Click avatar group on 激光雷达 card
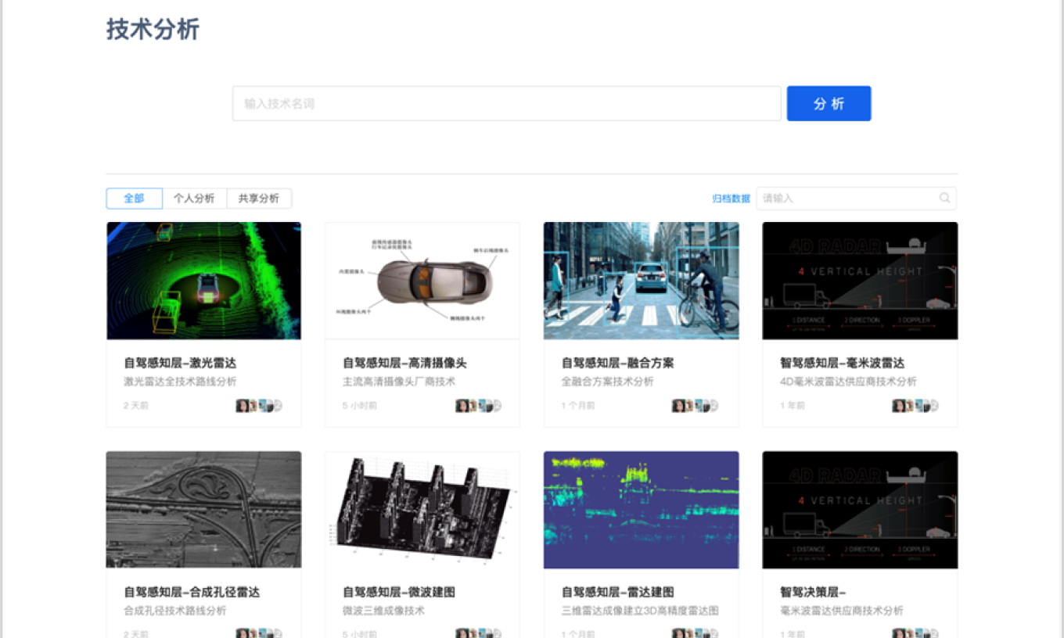The height and width of the screenshot is (638, 1064). point(259,406)
